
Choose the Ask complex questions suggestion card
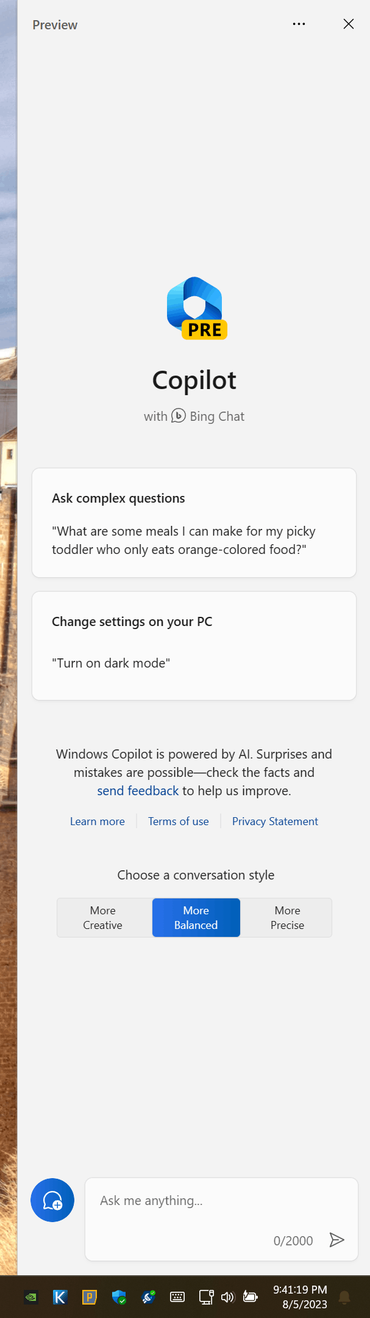[194, 523]
